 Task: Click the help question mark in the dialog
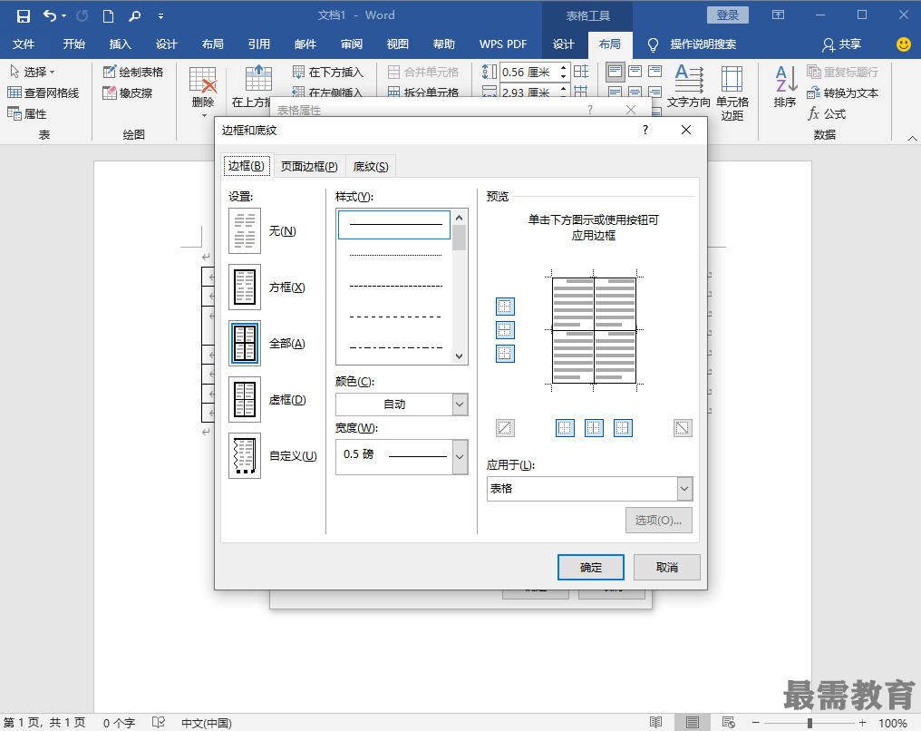coord(645,130)
